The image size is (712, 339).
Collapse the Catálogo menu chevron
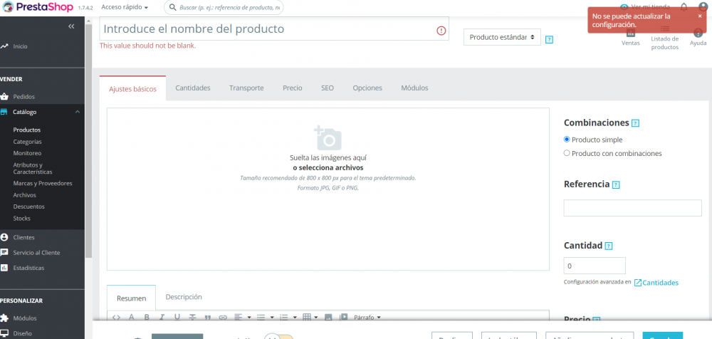coord(78,112)
